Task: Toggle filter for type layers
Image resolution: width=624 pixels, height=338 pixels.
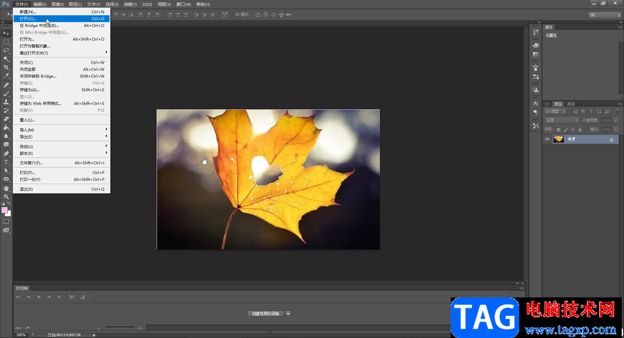Action: tap(591, 111)
